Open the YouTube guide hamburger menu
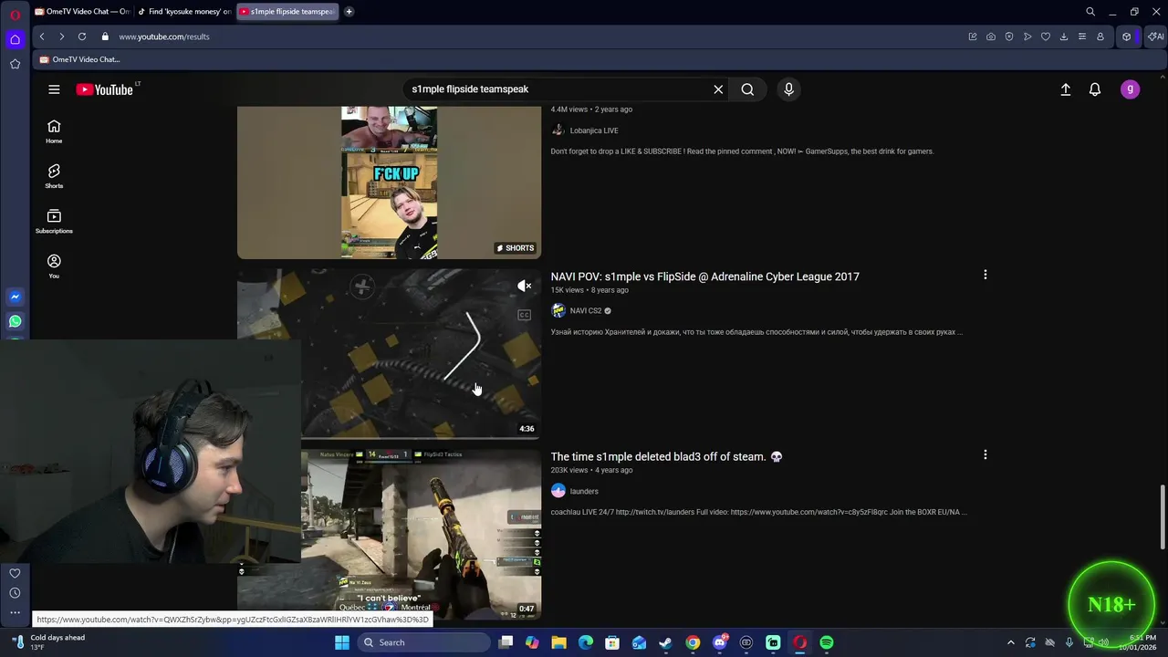Viewport: 1168px width, 657px height. click(x=54, y=89)
